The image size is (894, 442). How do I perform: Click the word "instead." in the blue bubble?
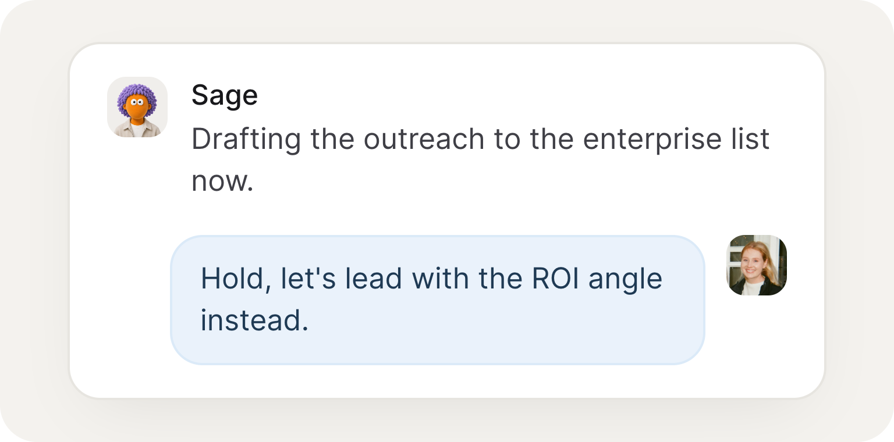254,320
